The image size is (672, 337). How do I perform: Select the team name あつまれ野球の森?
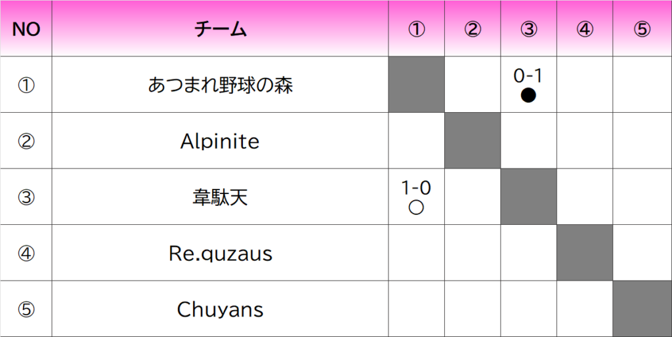coord(220,85)
